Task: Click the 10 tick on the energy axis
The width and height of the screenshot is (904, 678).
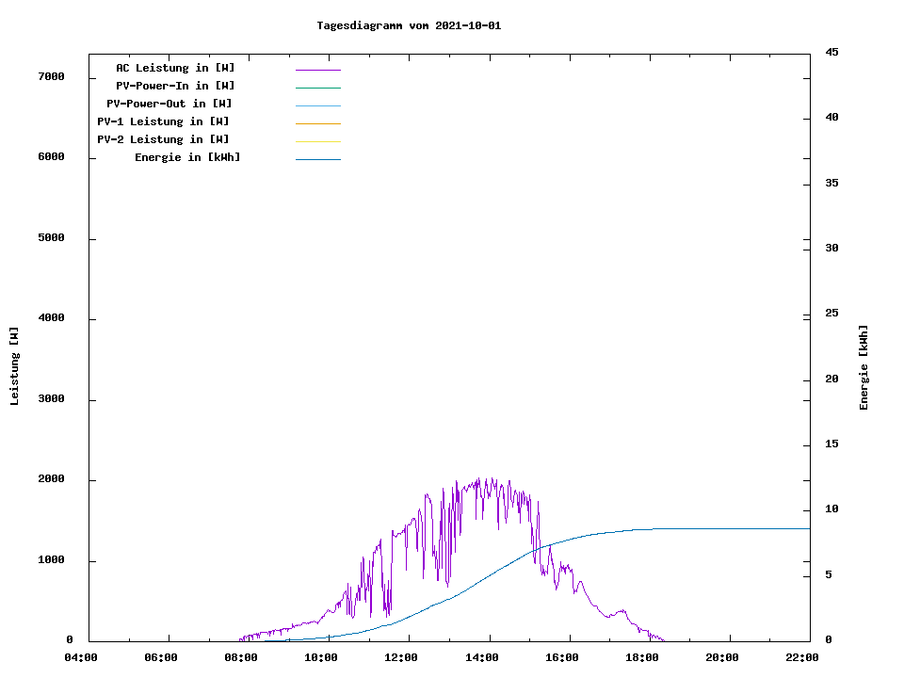Action: tap(832, 509)
